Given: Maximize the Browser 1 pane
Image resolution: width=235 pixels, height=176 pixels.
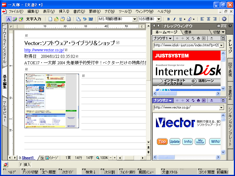Looking at the screenshot, I should point(223,38).
